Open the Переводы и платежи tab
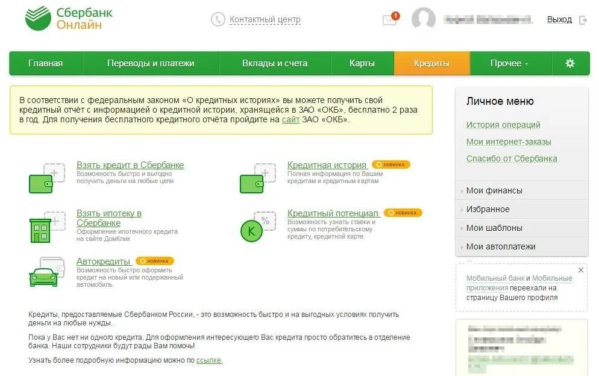 tap(151, 63)
